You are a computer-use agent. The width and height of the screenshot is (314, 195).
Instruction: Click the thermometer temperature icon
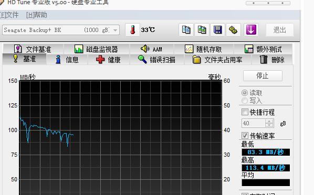coord(132,30)
